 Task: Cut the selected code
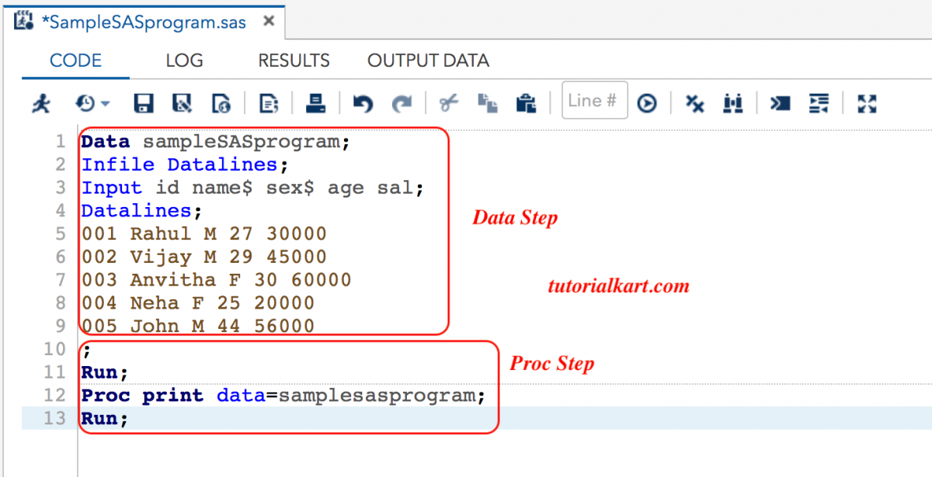click(447, 102)
